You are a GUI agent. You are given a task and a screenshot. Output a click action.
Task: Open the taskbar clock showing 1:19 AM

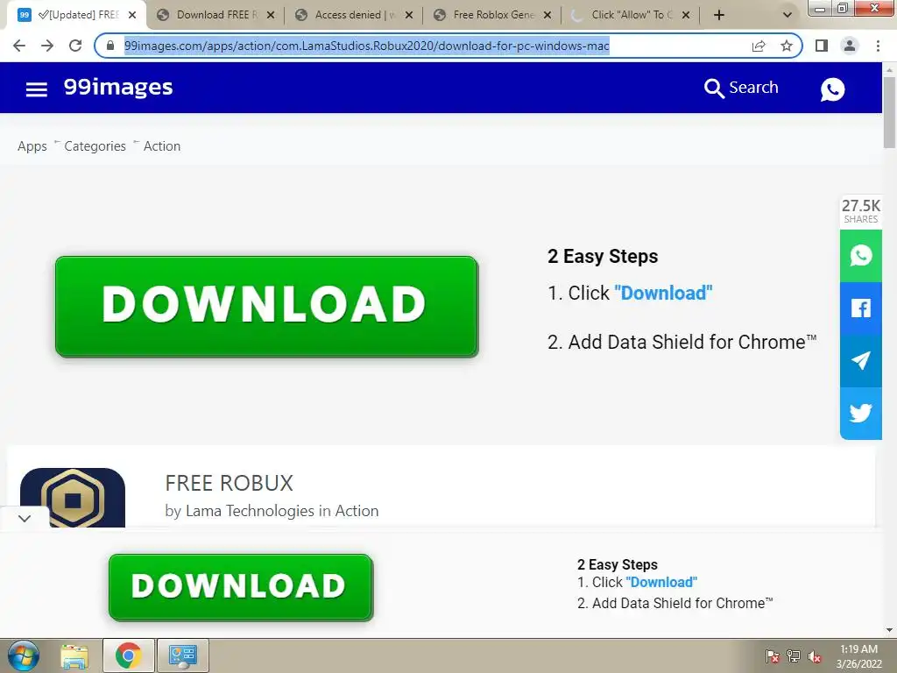tap(858, 655)
